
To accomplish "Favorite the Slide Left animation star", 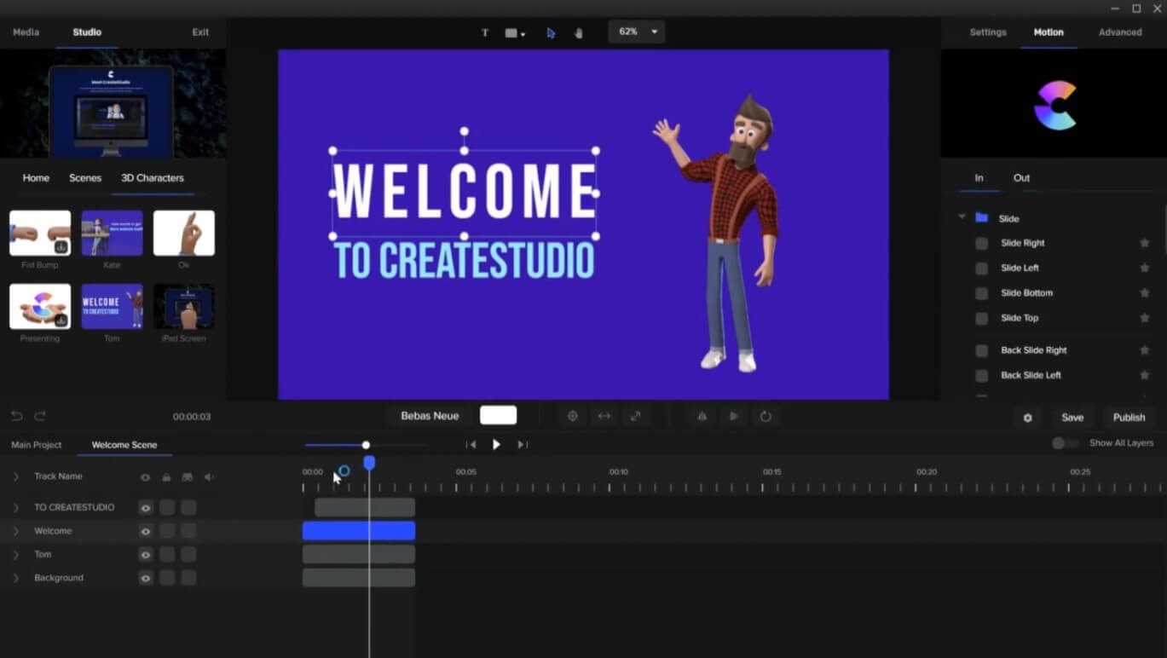I will (x=1145, y=268).
